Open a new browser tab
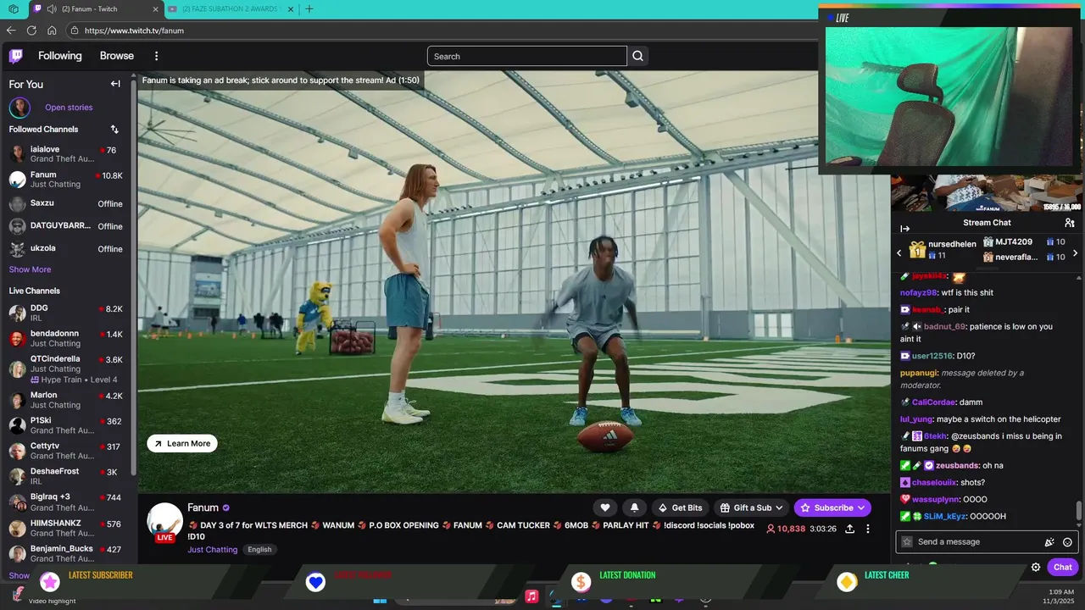1085x610 pixels. coord(309,9)
